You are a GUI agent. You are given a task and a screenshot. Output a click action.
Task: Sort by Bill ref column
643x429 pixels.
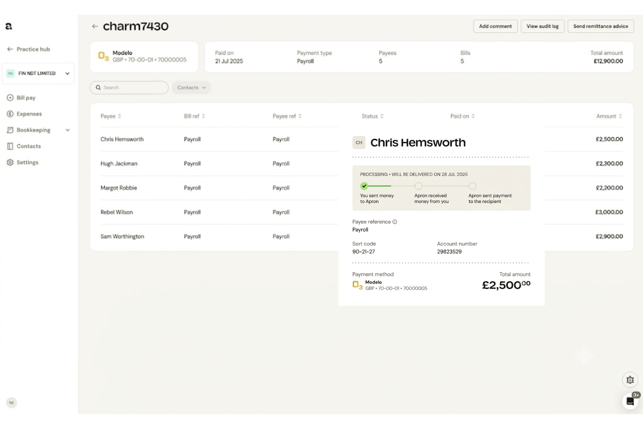click(x=194, y=116)
